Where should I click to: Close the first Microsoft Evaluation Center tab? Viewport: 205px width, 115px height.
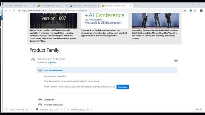pos(66,6)
